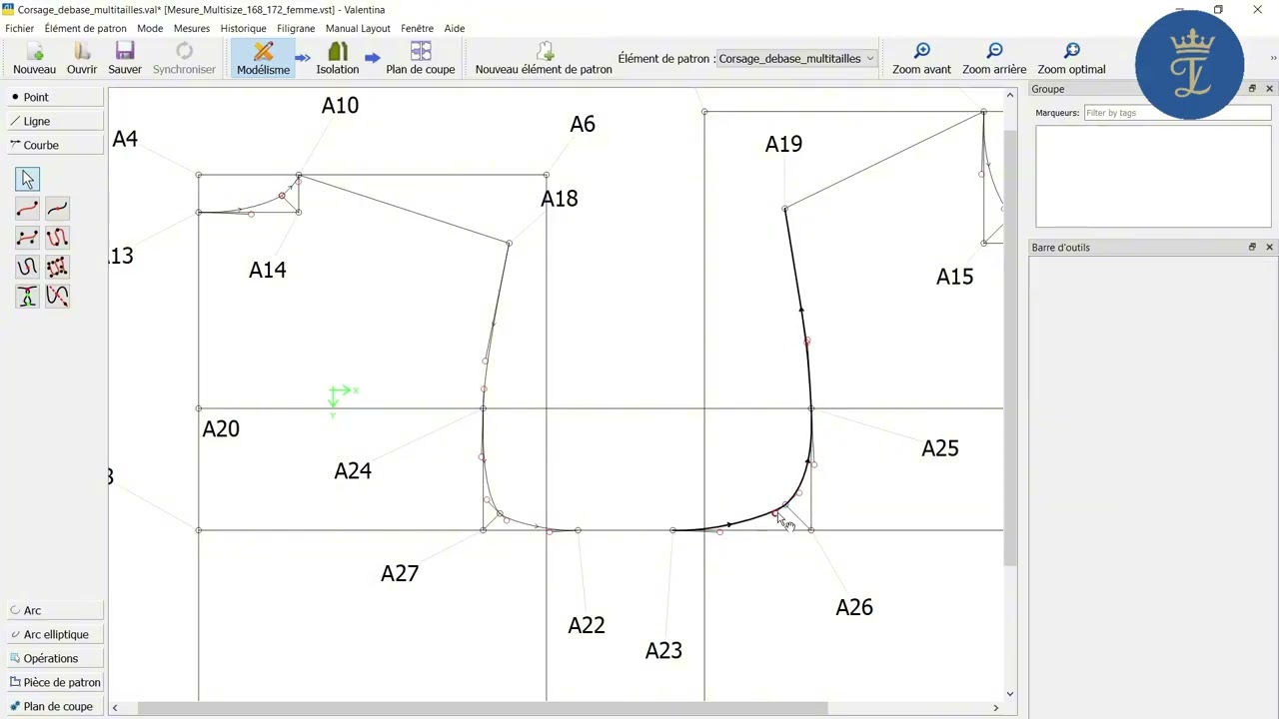The image size is (1279, 719).
Task: Open the Filigrane menu
Action: click(x=296, y=28)
